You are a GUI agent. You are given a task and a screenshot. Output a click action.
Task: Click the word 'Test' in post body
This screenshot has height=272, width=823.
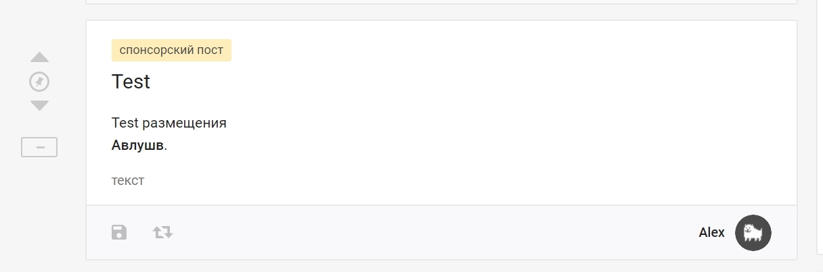point(125,123)
